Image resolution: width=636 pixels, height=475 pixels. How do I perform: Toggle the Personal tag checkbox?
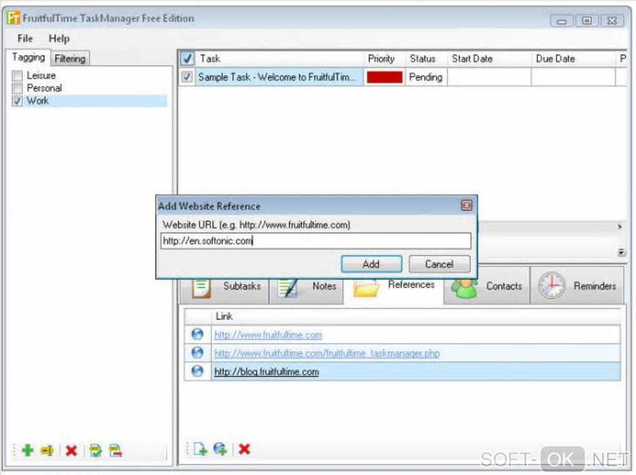[17, 88]
